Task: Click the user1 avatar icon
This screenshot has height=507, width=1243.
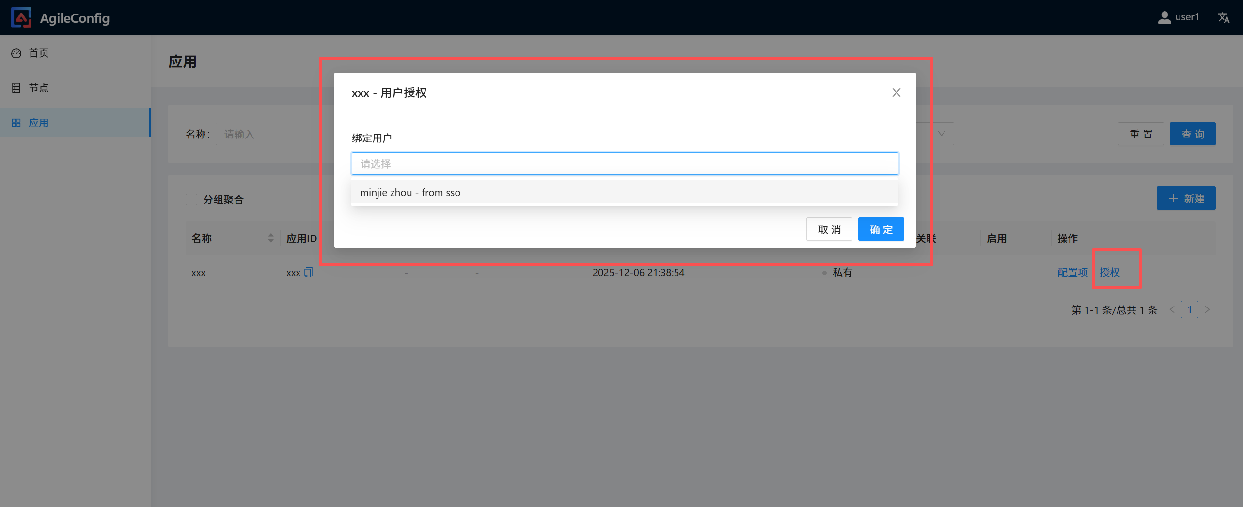Action: coord(1164,18)
